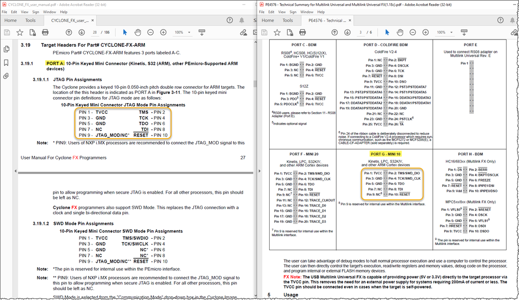Open Sign menu in CYCLONE window
Image resolution: width=519 pixels, height=300 pixels.
tap(36, 12)
